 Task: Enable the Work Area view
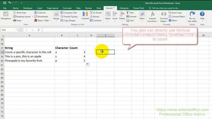point(20,13)
